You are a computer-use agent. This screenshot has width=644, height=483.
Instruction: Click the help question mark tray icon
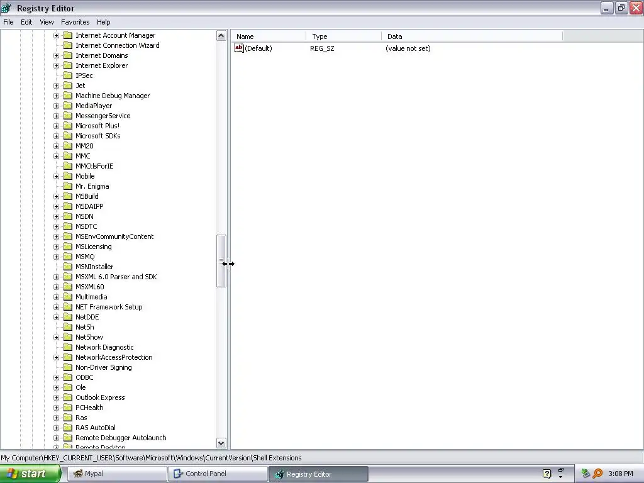pyautogui.click(x=547, y=474)
